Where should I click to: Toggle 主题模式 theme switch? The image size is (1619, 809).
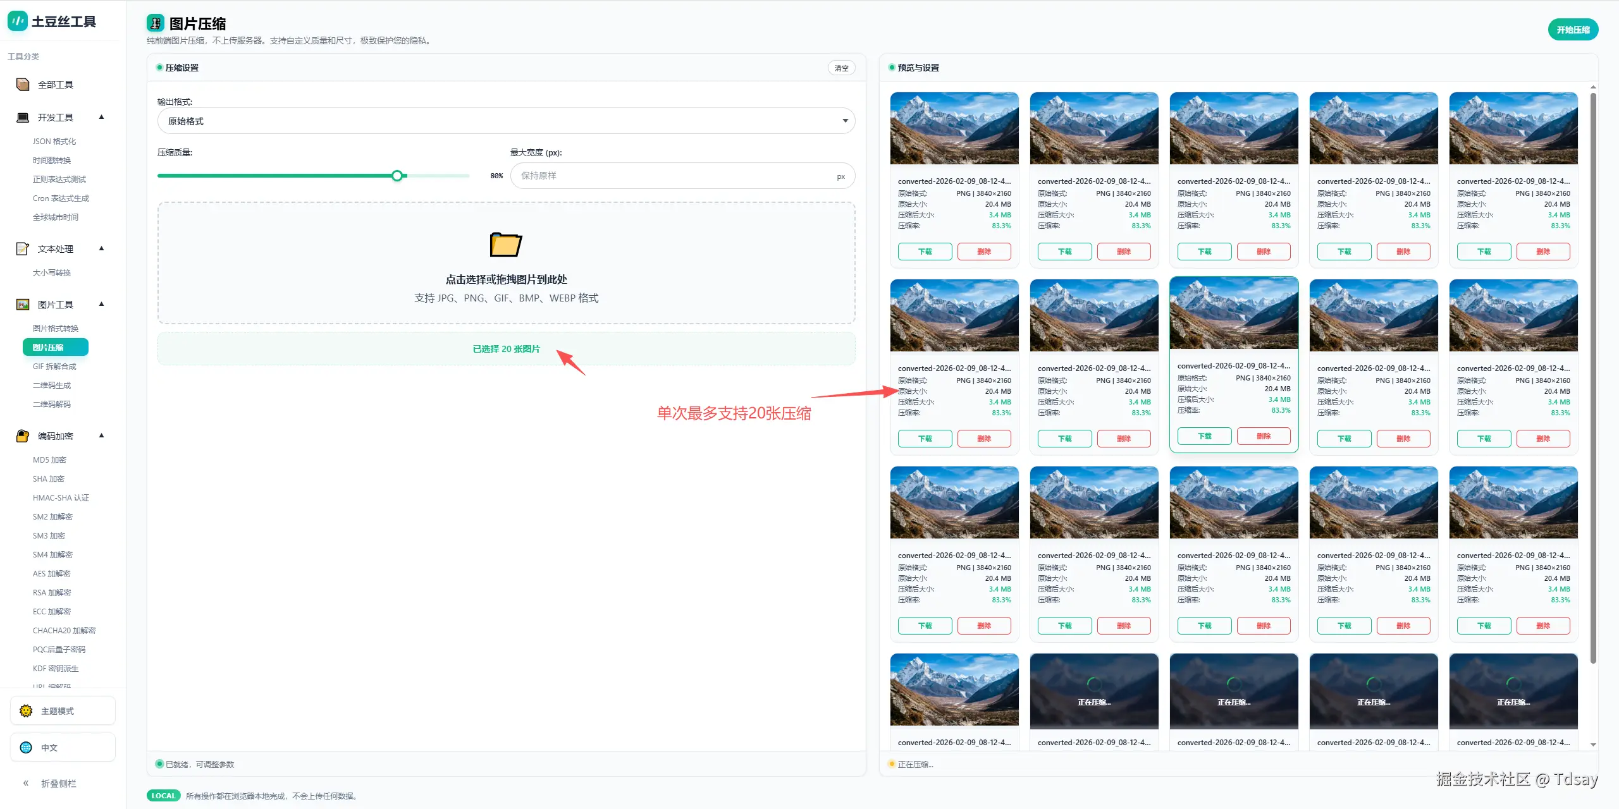[63, 711]
